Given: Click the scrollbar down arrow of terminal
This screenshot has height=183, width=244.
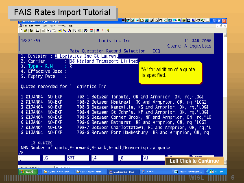Looking at the screenshot, I should point(225,163).
